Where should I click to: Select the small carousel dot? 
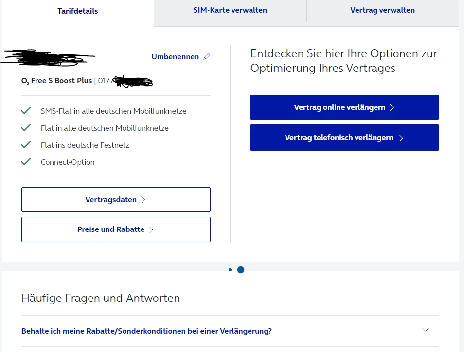(230, 270)
